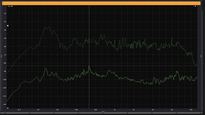Click the '-72' dB axis label
The width and height of the screenshot is (205, 115).
(5, 55)
